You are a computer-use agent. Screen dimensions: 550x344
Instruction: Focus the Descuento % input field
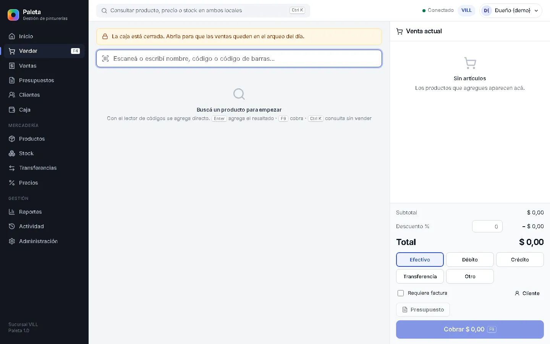pos(487,226)
